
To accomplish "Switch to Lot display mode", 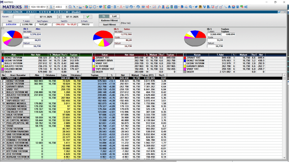I will point(114,16).
